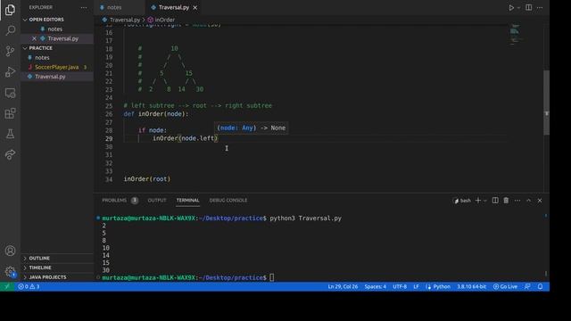Select interpreter 3.8.10 64-bit
This screenshot has height=321, width=571.
[472, 286]
